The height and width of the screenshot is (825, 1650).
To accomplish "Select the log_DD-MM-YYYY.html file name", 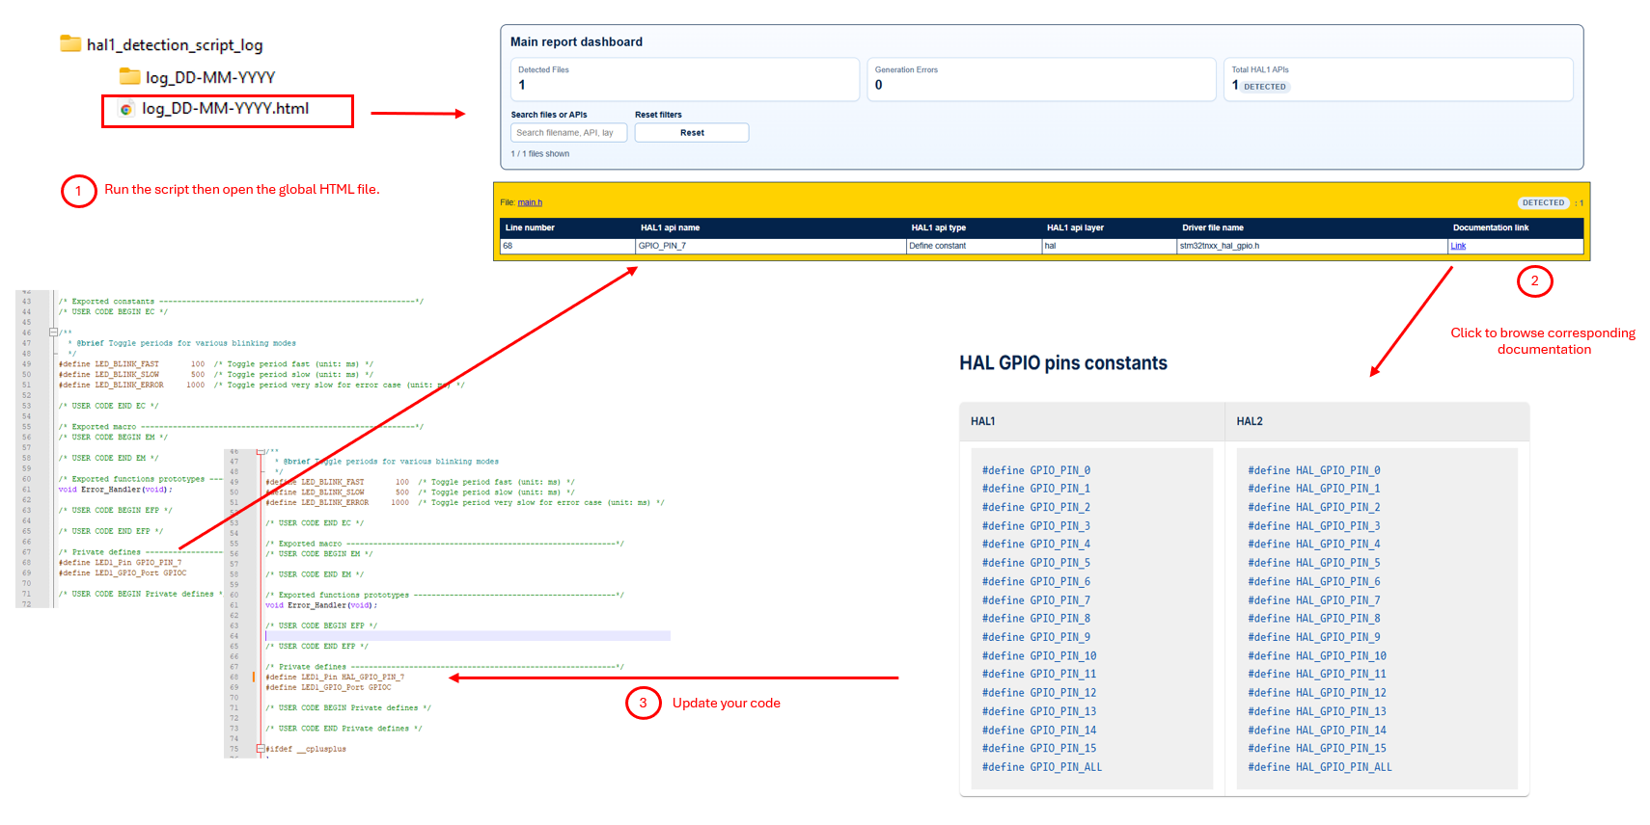I will click(226, 109).
